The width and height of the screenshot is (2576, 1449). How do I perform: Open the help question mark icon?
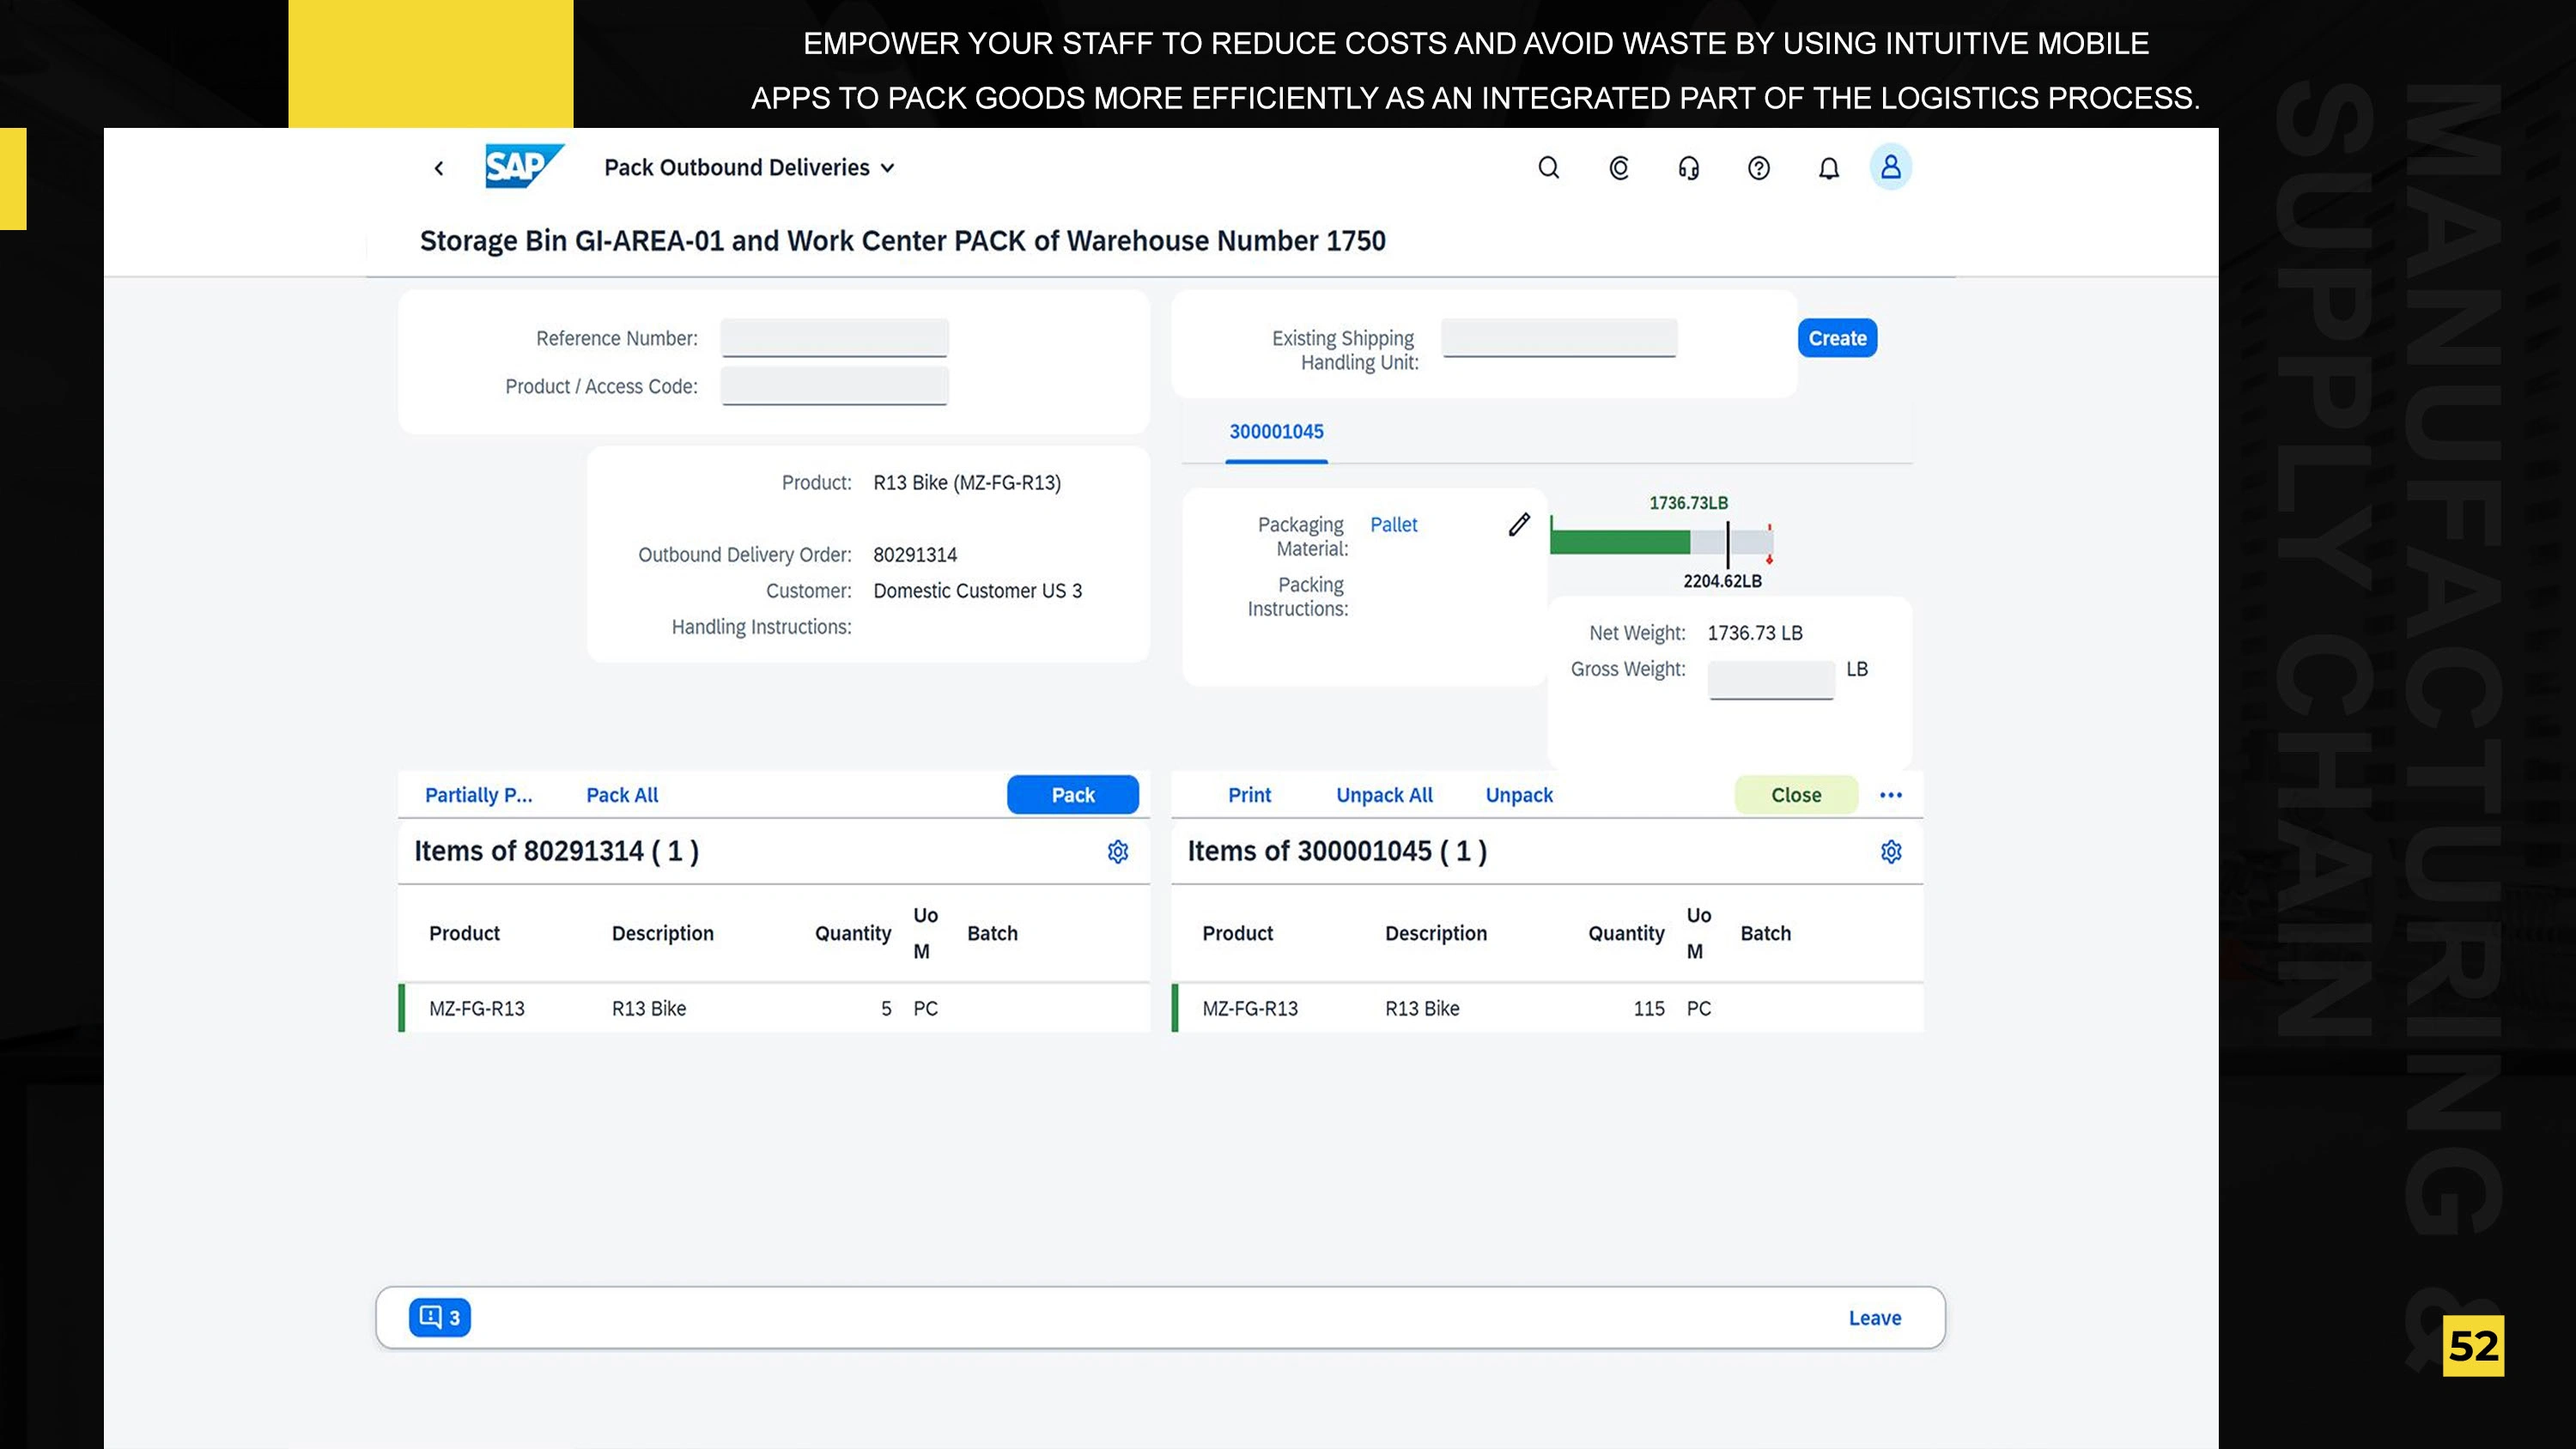pos(1758,168)
